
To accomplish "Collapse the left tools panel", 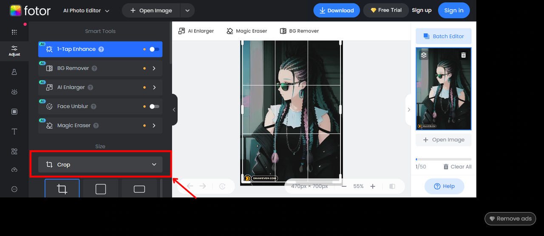I will (x=174, y=110).
